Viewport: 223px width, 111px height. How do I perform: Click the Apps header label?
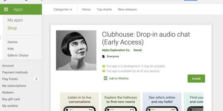click(18, 9)
